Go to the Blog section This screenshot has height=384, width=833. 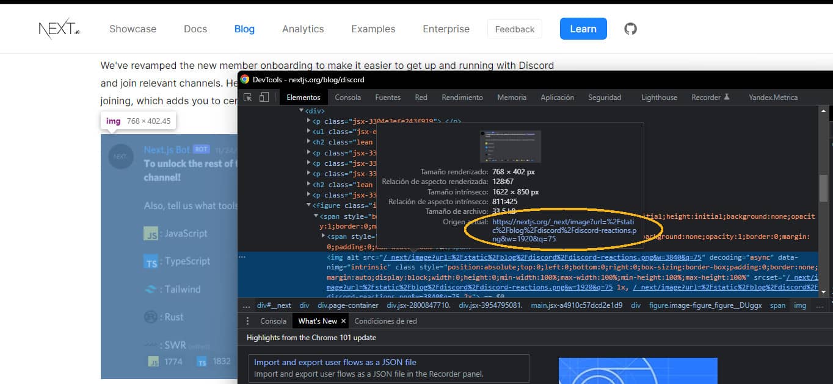click(244, 29)
